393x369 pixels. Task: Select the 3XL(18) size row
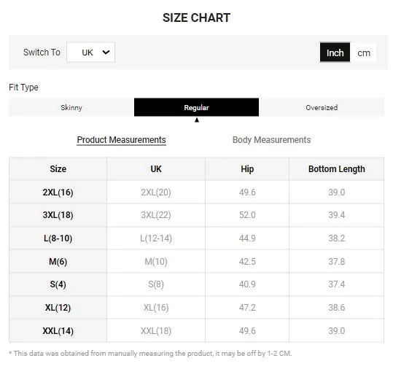pos(197,215)
